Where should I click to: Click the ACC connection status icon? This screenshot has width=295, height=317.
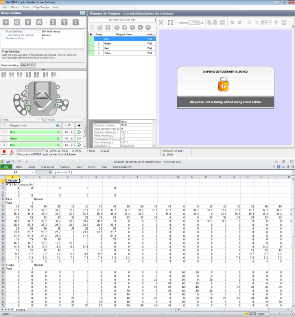click(12, 151)
